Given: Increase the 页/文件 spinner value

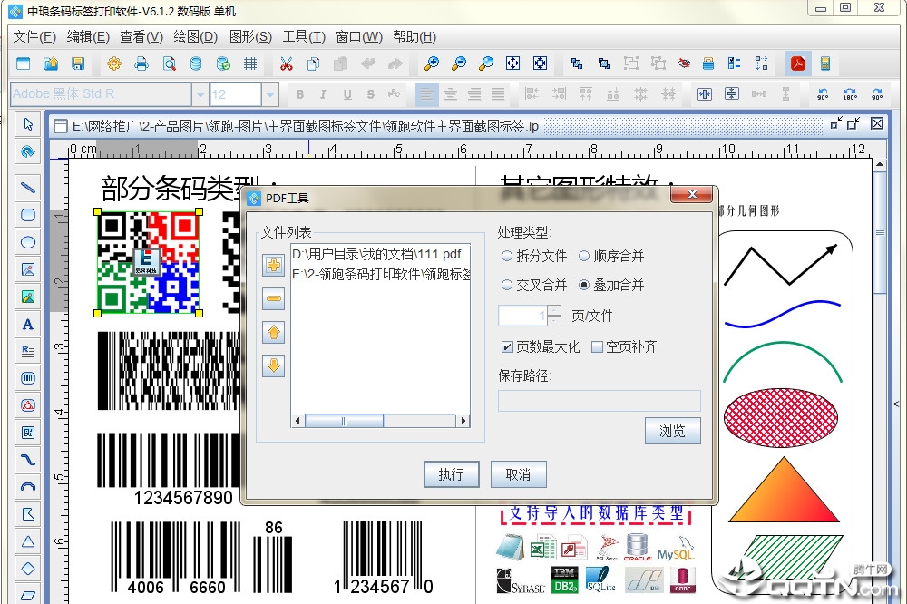Looking at the screenshot, I should pyautogui.click(x=554, y=311).
